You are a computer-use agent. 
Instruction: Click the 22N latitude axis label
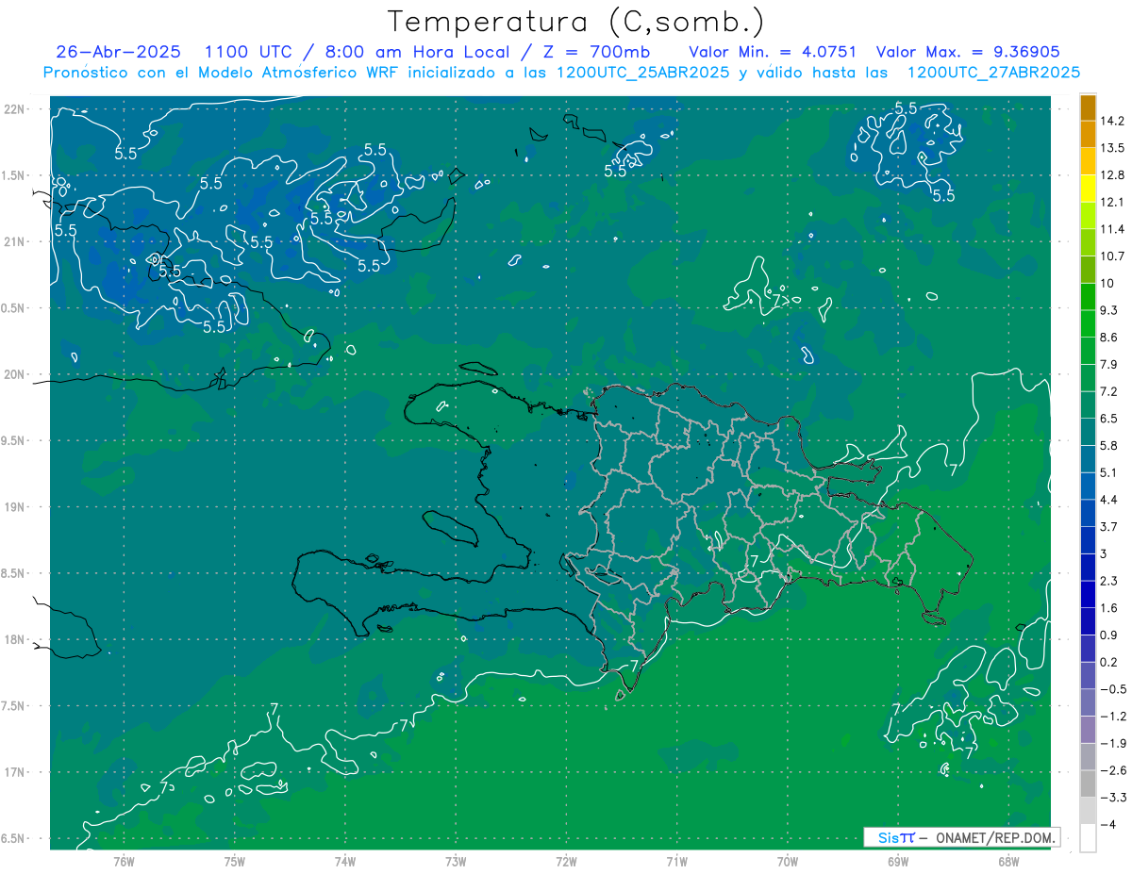click(15, 108)
